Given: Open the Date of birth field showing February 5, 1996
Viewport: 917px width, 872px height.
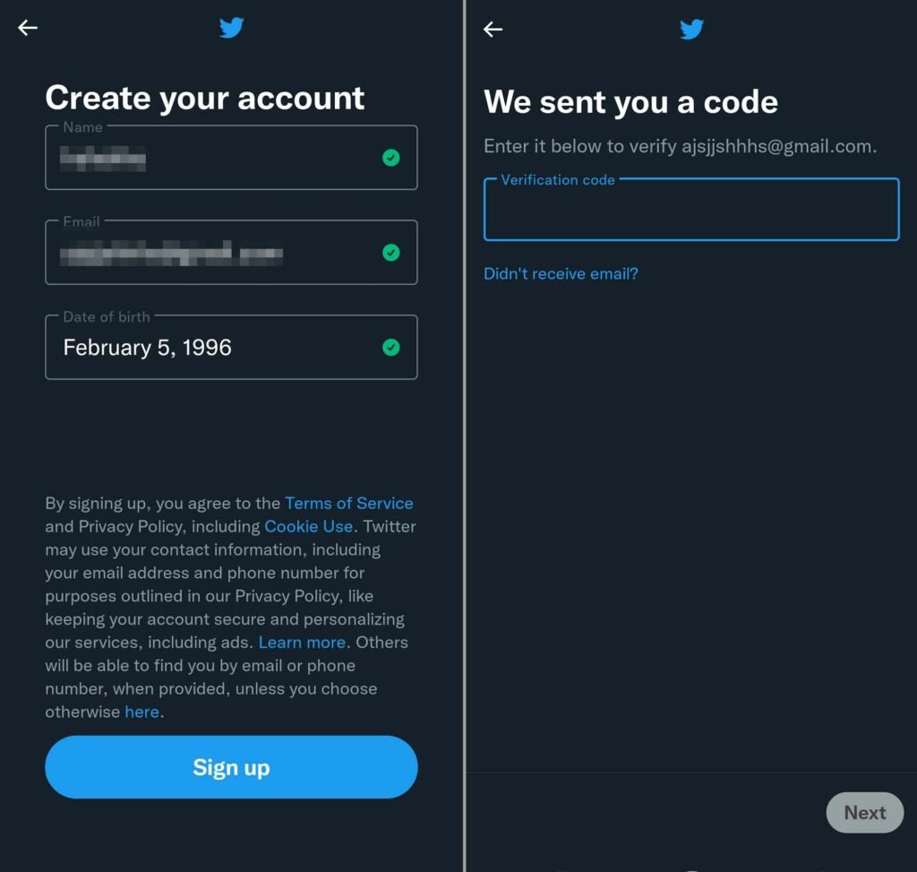Looking at the screenshot, I should coord(232,347).
